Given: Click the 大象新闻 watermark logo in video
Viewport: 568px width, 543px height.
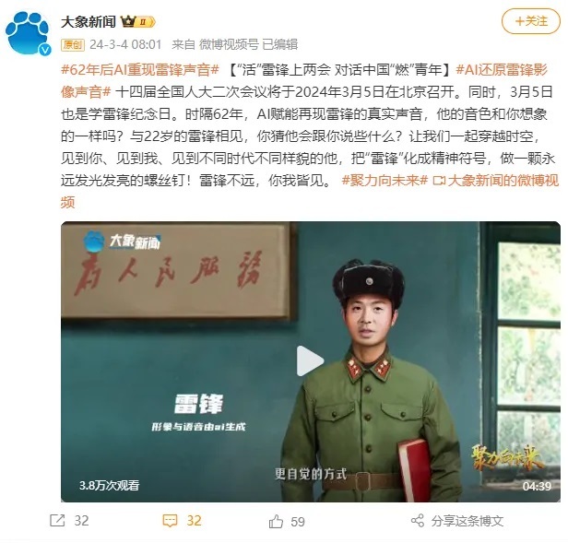Looking at the screenshot, I should (122, 242).
